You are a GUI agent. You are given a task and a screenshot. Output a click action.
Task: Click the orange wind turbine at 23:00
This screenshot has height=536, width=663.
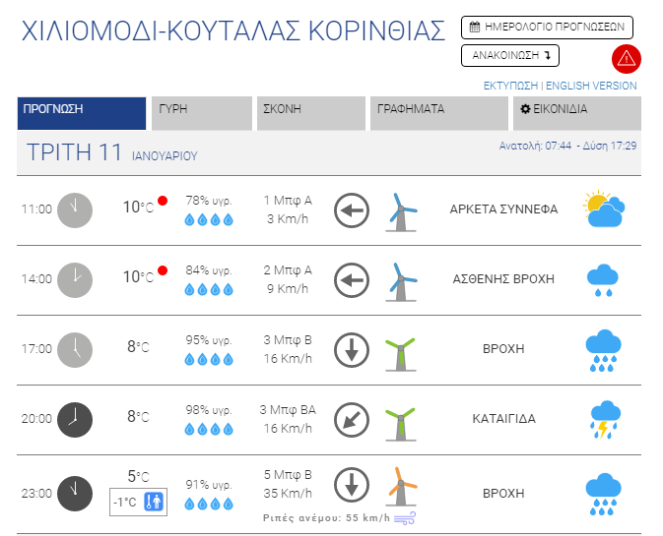coord(401,486)
